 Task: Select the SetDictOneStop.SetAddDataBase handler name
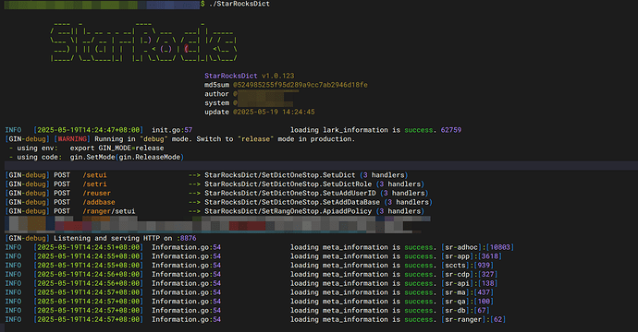click(x=321, y=202)
